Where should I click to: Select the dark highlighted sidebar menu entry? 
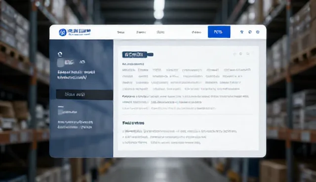point(84,94)
